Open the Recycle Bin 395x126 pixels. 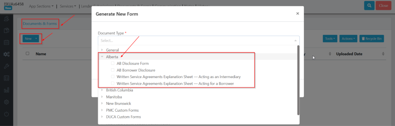(x=372, y=39)
